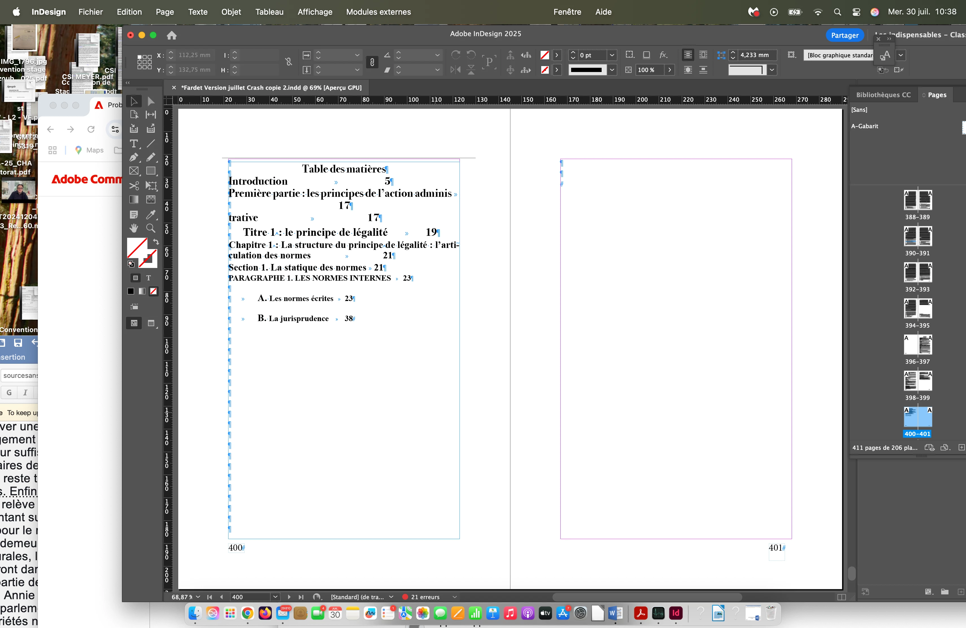Select the Hand tool
966x628 pixels.
[134, 228]
